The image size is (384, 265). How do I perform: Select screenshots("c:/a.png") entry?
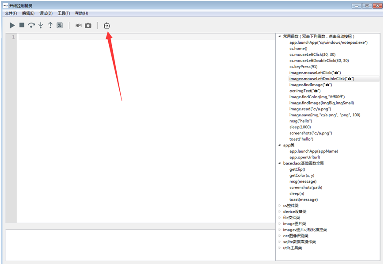point(311,133)
